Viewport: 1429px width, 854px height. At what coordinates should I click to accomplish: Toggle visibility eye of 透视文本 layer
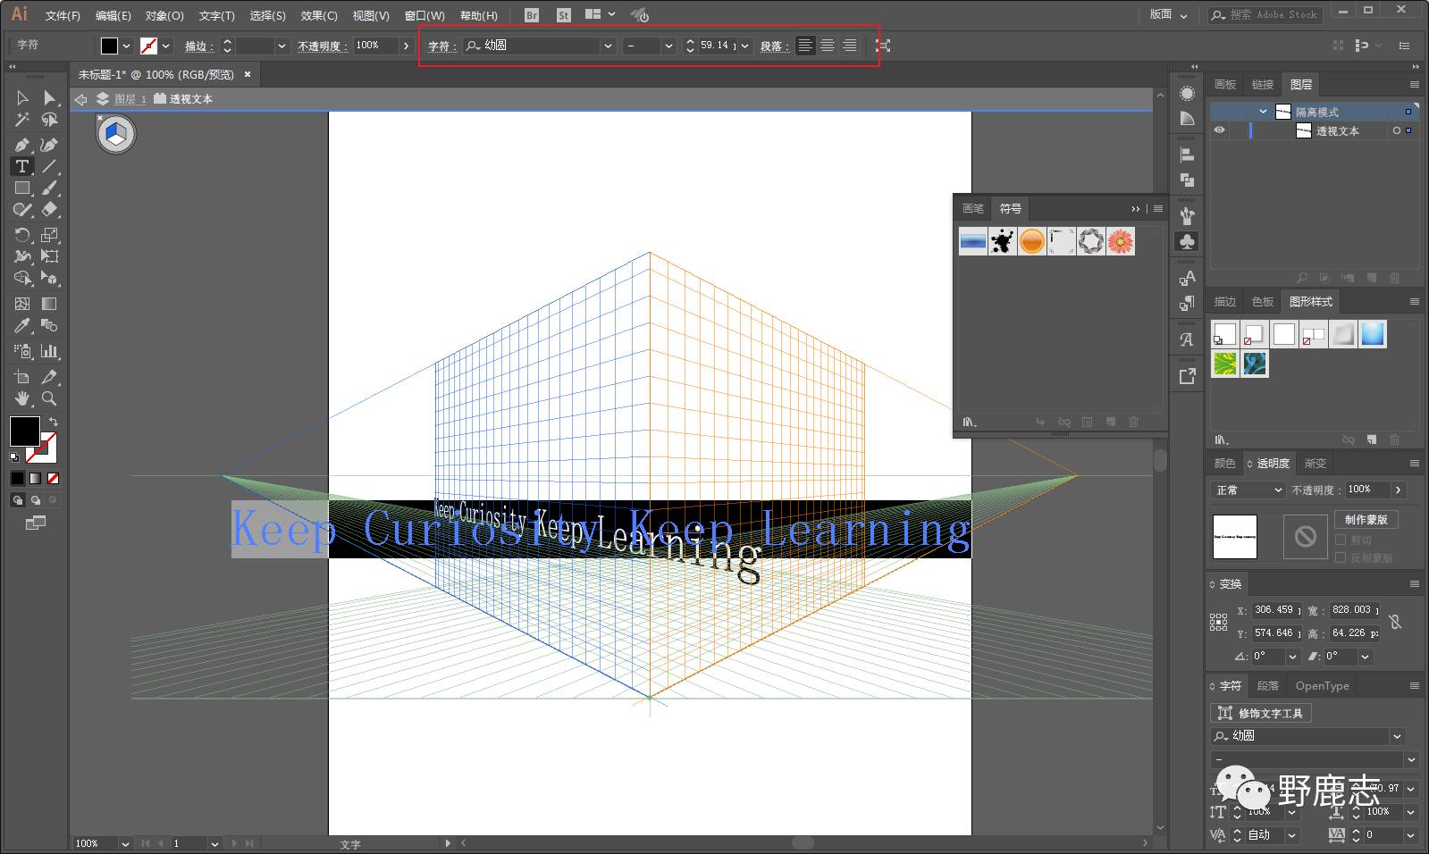(1219, 130)
